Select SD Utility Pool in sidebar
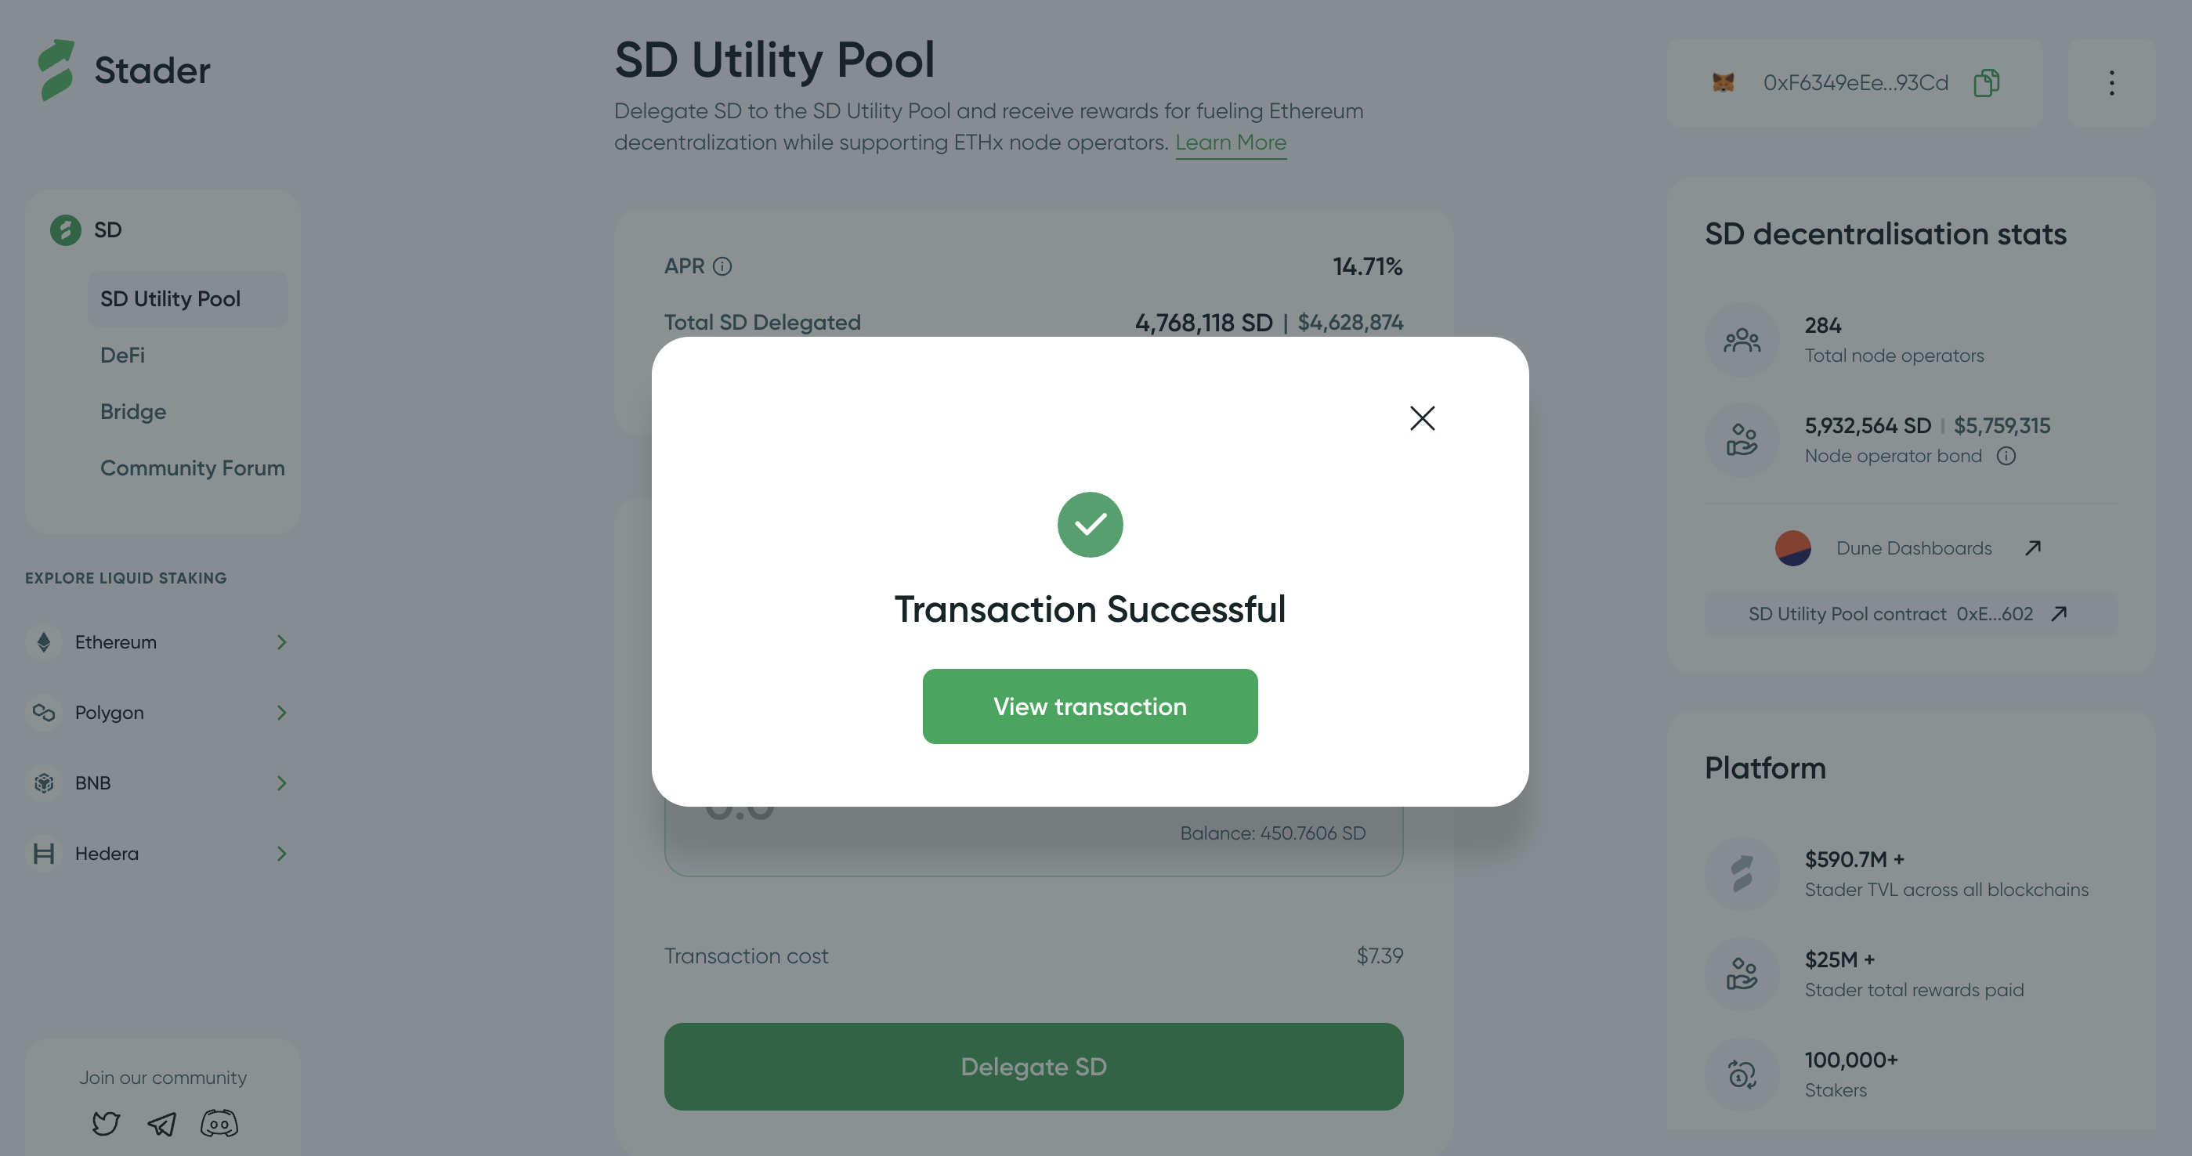The image size is (2192, 1156). [170, 298]
